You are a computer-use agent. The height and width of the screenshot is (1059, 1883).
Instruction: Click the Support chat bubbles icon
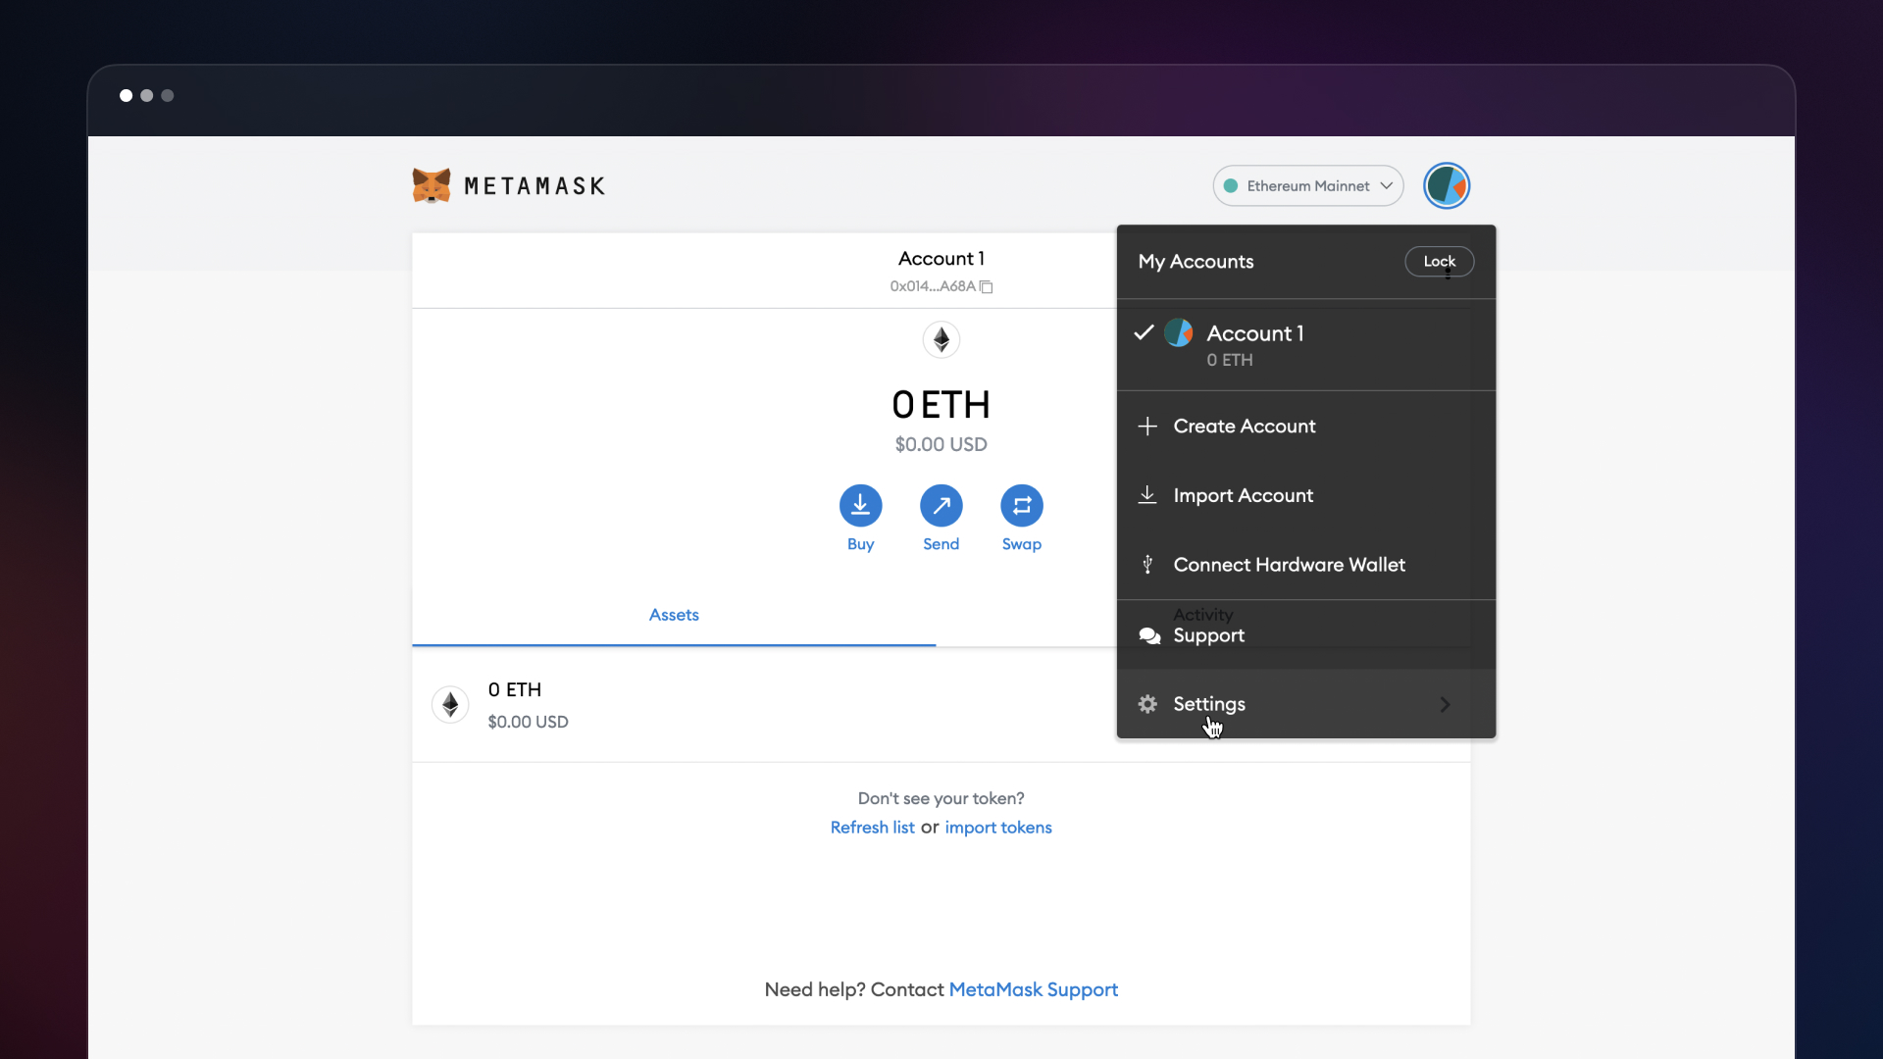pos(1149,635)
